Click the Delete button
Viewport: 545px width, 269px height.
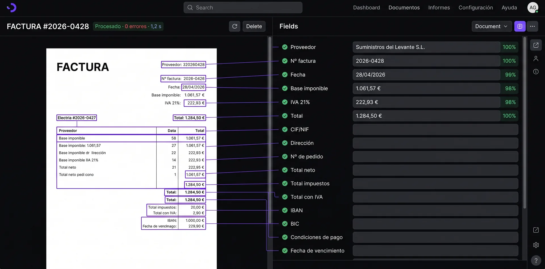[254, 26]
